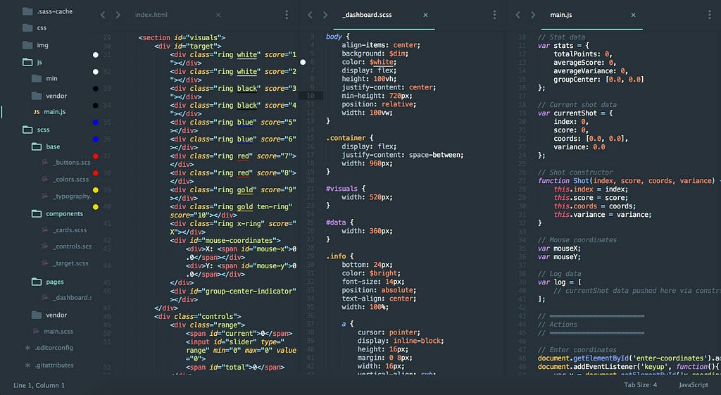Click the white dot beside $white in scss
Screen dimensions: 721x395
(303, 62)
